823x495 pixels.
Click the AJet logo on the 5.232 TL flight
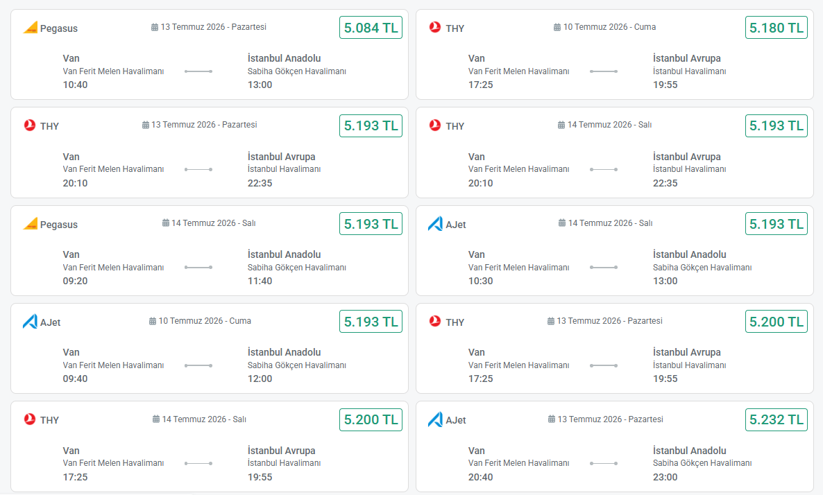tap(435, 419)
